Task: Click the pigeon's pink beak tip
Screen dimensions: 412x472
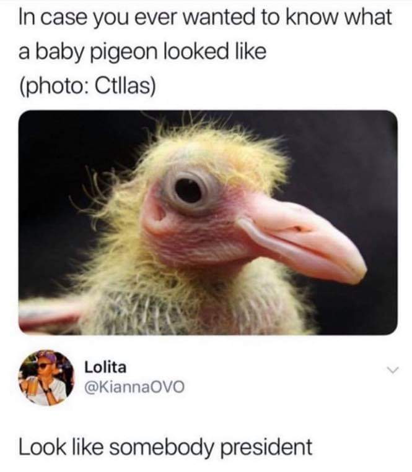Action: click(356, 271)
